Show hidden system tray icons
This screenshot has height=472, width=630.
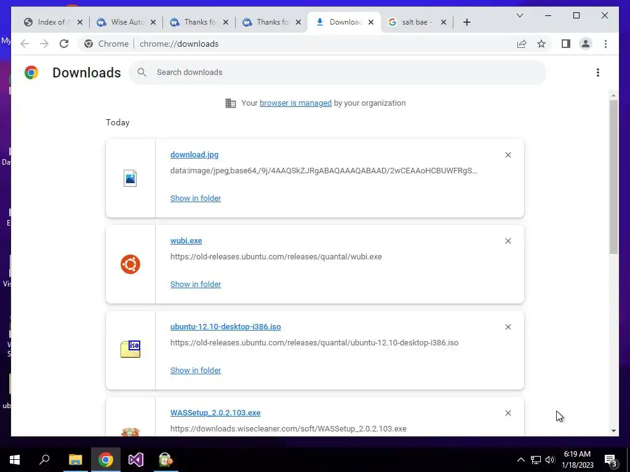(520, 460)
